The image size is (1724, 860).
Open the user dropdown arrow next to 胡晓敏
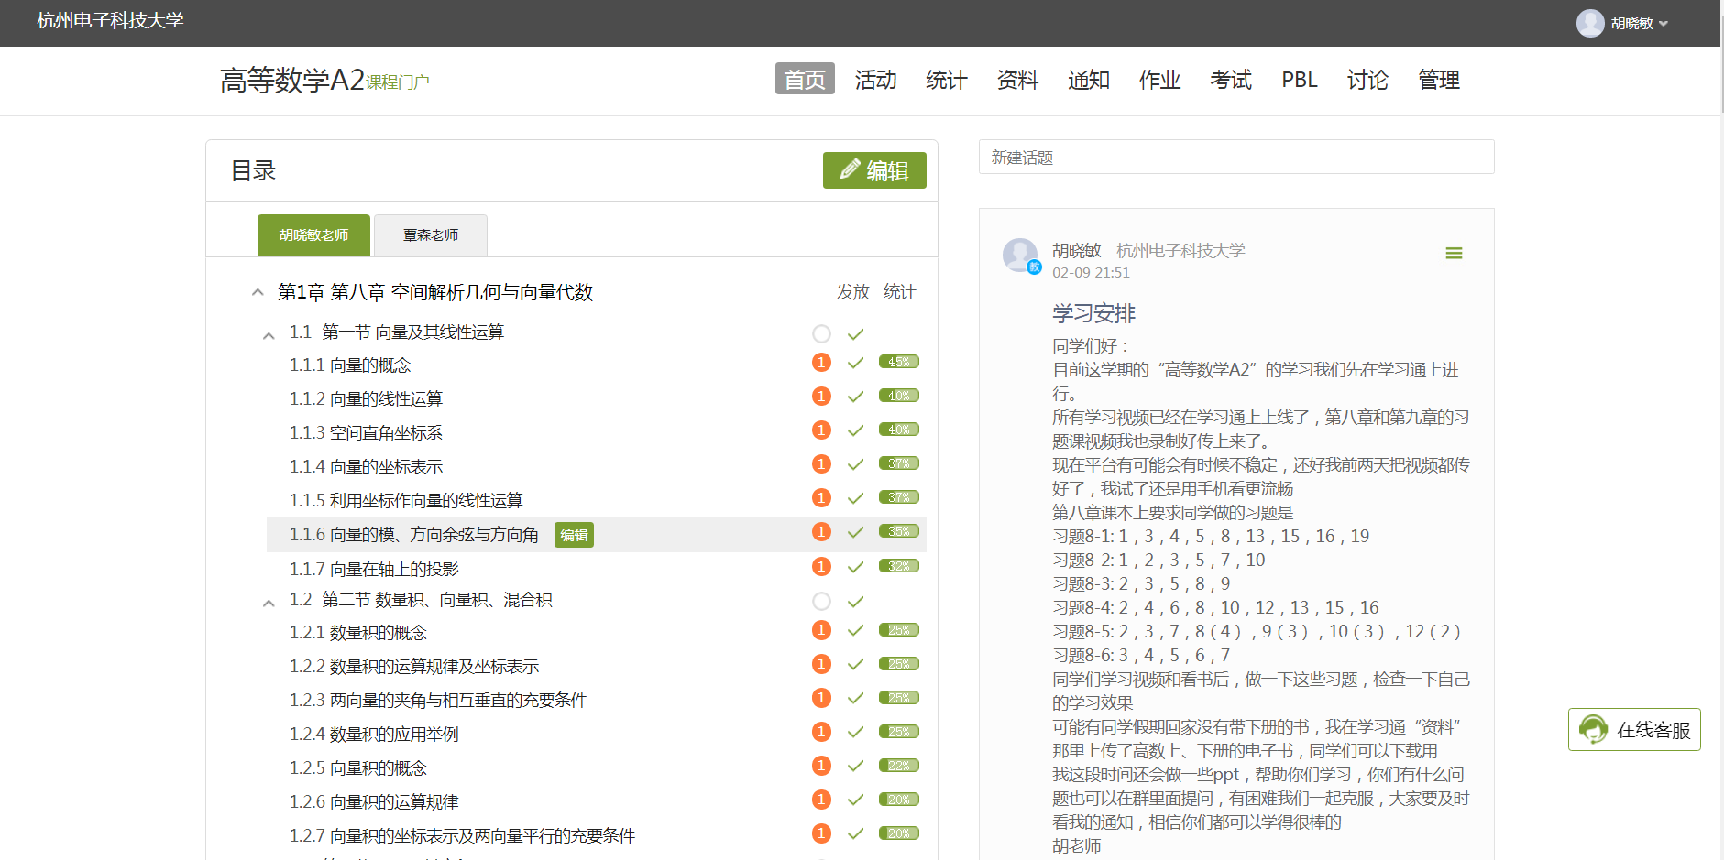click(1664, 24)
